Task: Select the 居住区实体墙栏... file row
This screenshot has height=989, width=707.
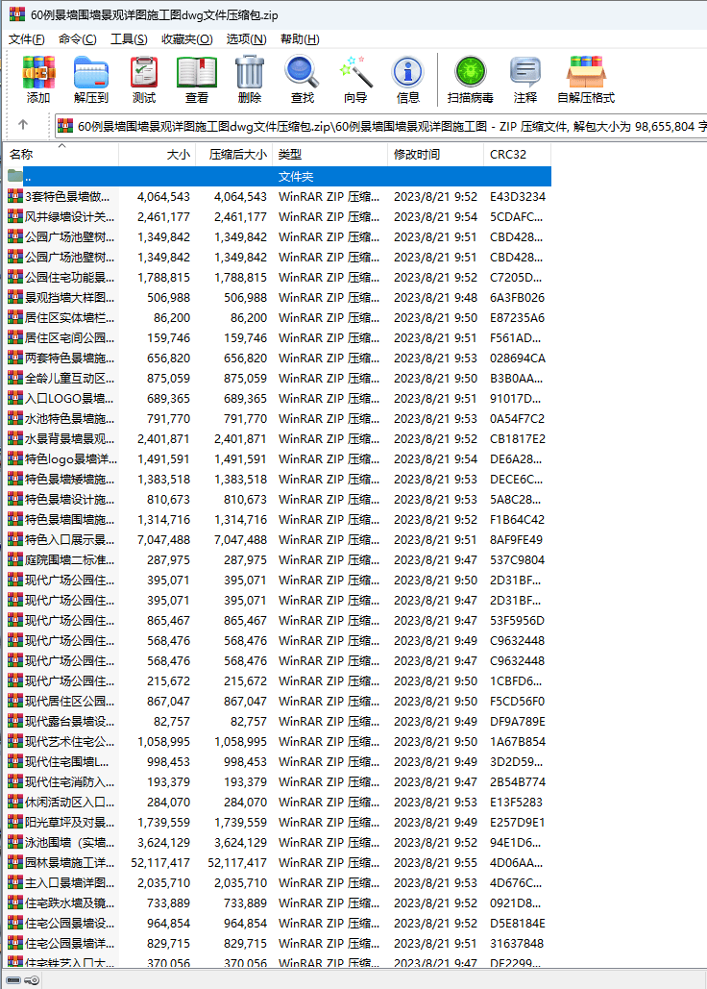Action: click(x=279, y=317)
